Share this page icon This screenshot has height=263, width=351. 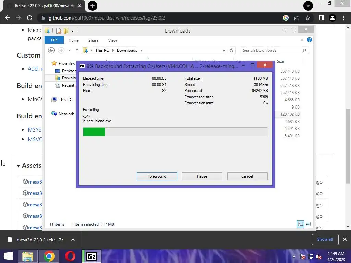pos(297,18)
